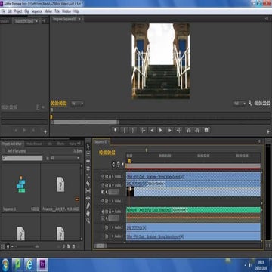Switch Project panel to list view
The width and height of the screenshot is (272, 272).
click(3, 246)
